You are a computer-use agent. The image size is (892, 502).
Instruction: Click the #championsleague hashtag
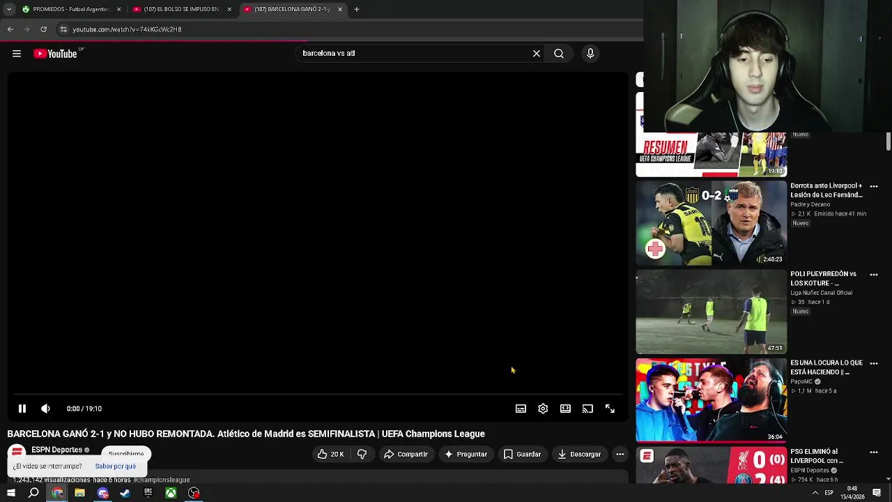(x=161, y=480)
